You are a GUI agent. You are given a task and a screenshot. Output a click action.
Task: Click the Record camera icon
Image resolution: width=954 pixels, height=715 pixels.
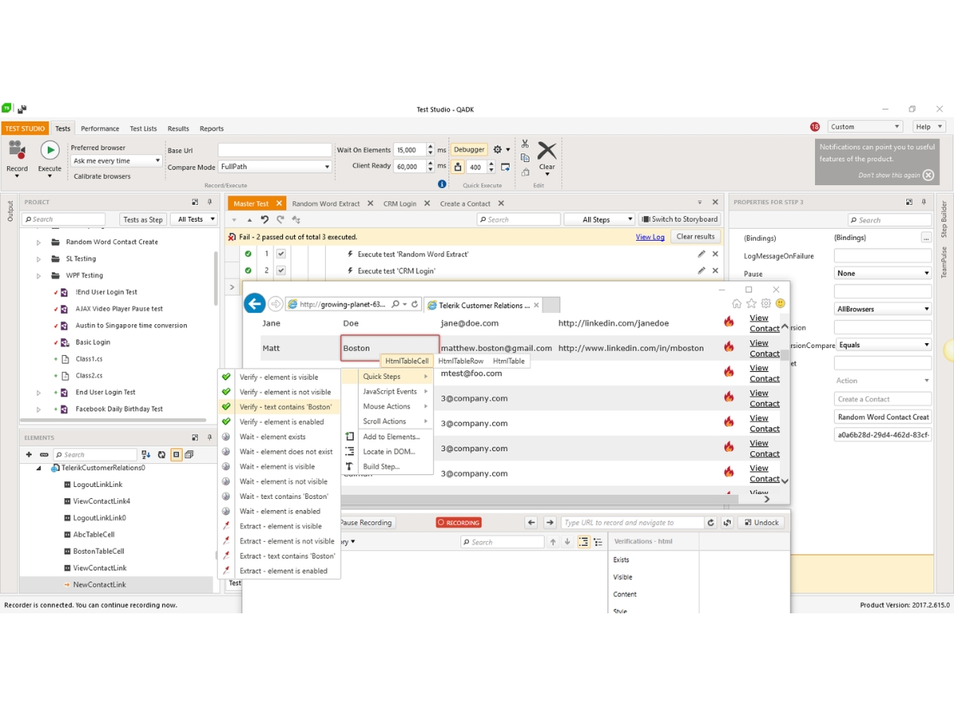coord(17,149)
